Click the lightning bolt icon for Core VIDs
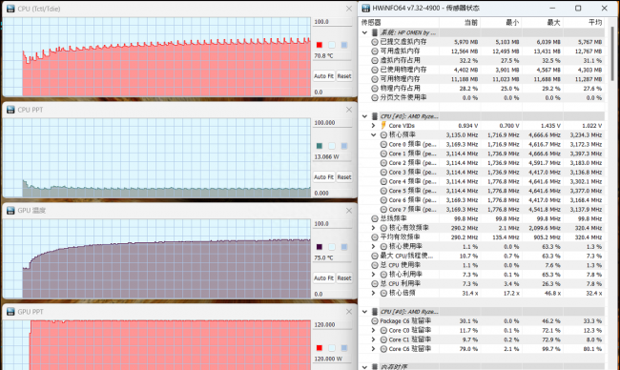The height and width of the screenshot is (370, 620). [383, 125]
